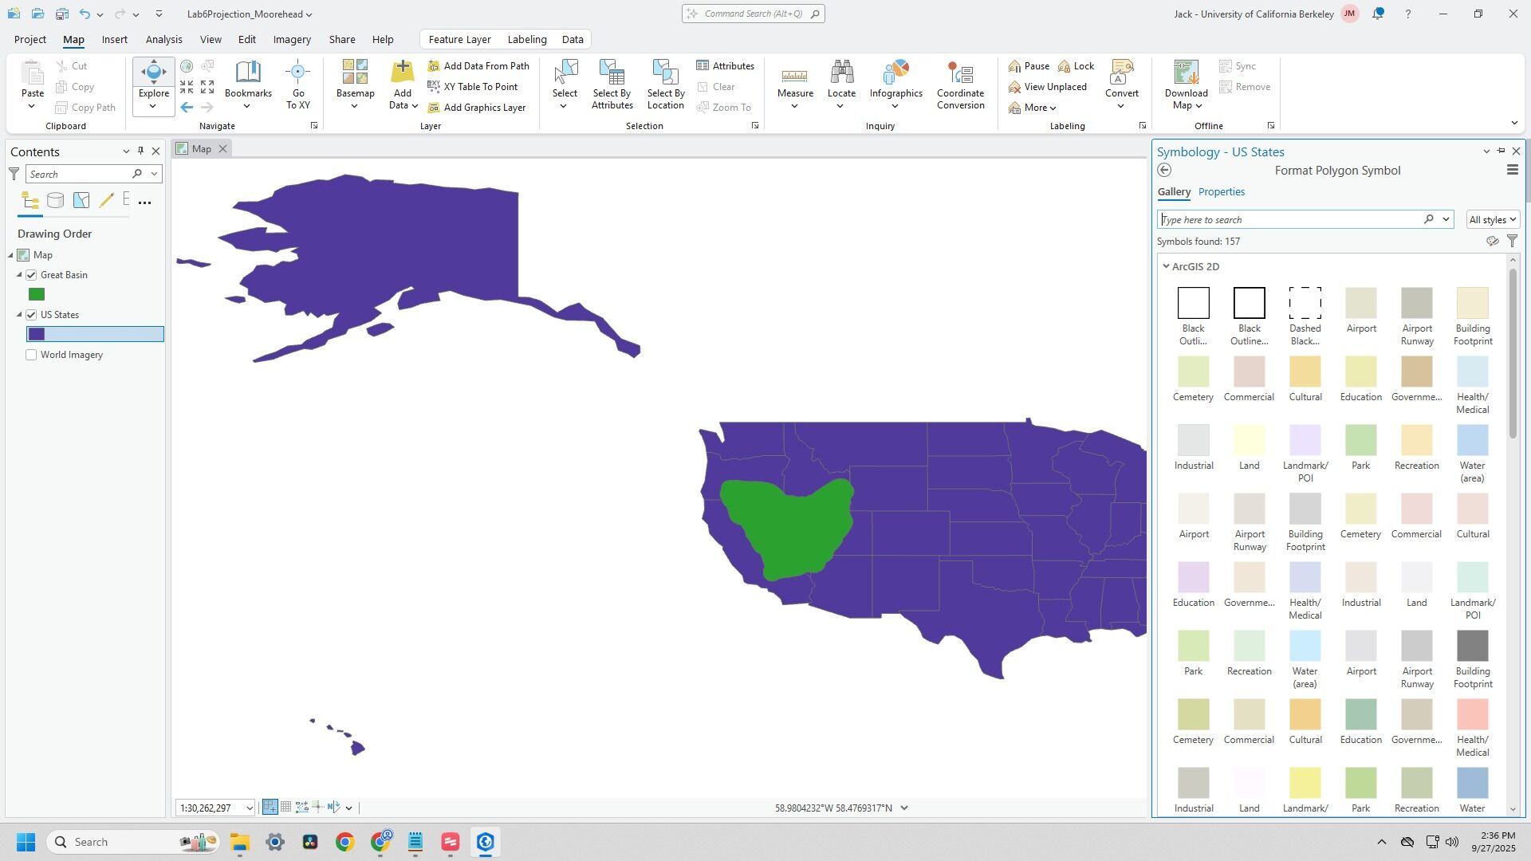
Task: Uncheck the Great Basin layer visibility
Action: tap(31, 275)
